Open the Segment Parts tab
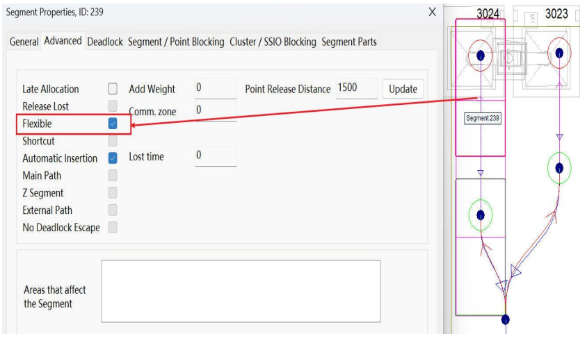587x343 pixels. 349,42
